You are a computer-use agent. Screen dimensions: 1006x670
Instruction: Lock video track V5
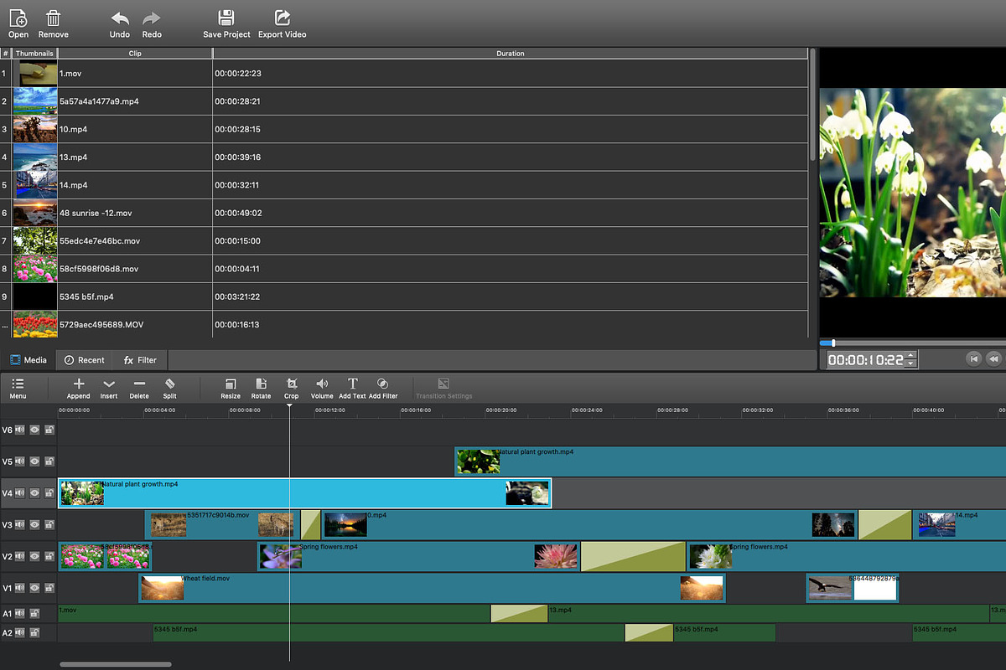tap(49, 461)
